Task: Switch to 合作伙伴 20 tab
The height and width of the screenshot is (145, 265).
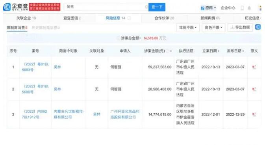Action: pos(164,18)
